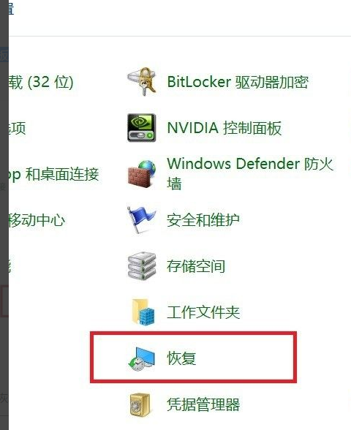Open the Recovery monitor-with-clock icon
Image resolution: width=351 pixels, height=430 pixels.
[x=142, y=358]
